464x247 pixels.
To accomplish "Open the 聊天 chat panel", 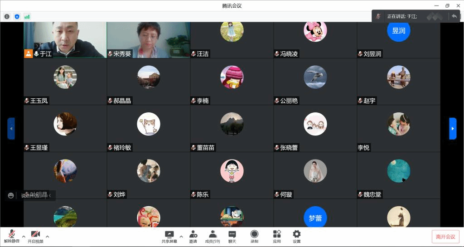I will coord(232,235).
